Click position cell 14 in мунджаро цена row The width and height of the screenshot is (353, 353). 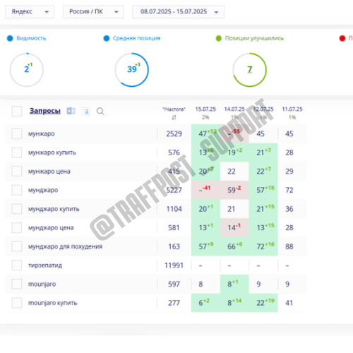click(x=234, y=228)
